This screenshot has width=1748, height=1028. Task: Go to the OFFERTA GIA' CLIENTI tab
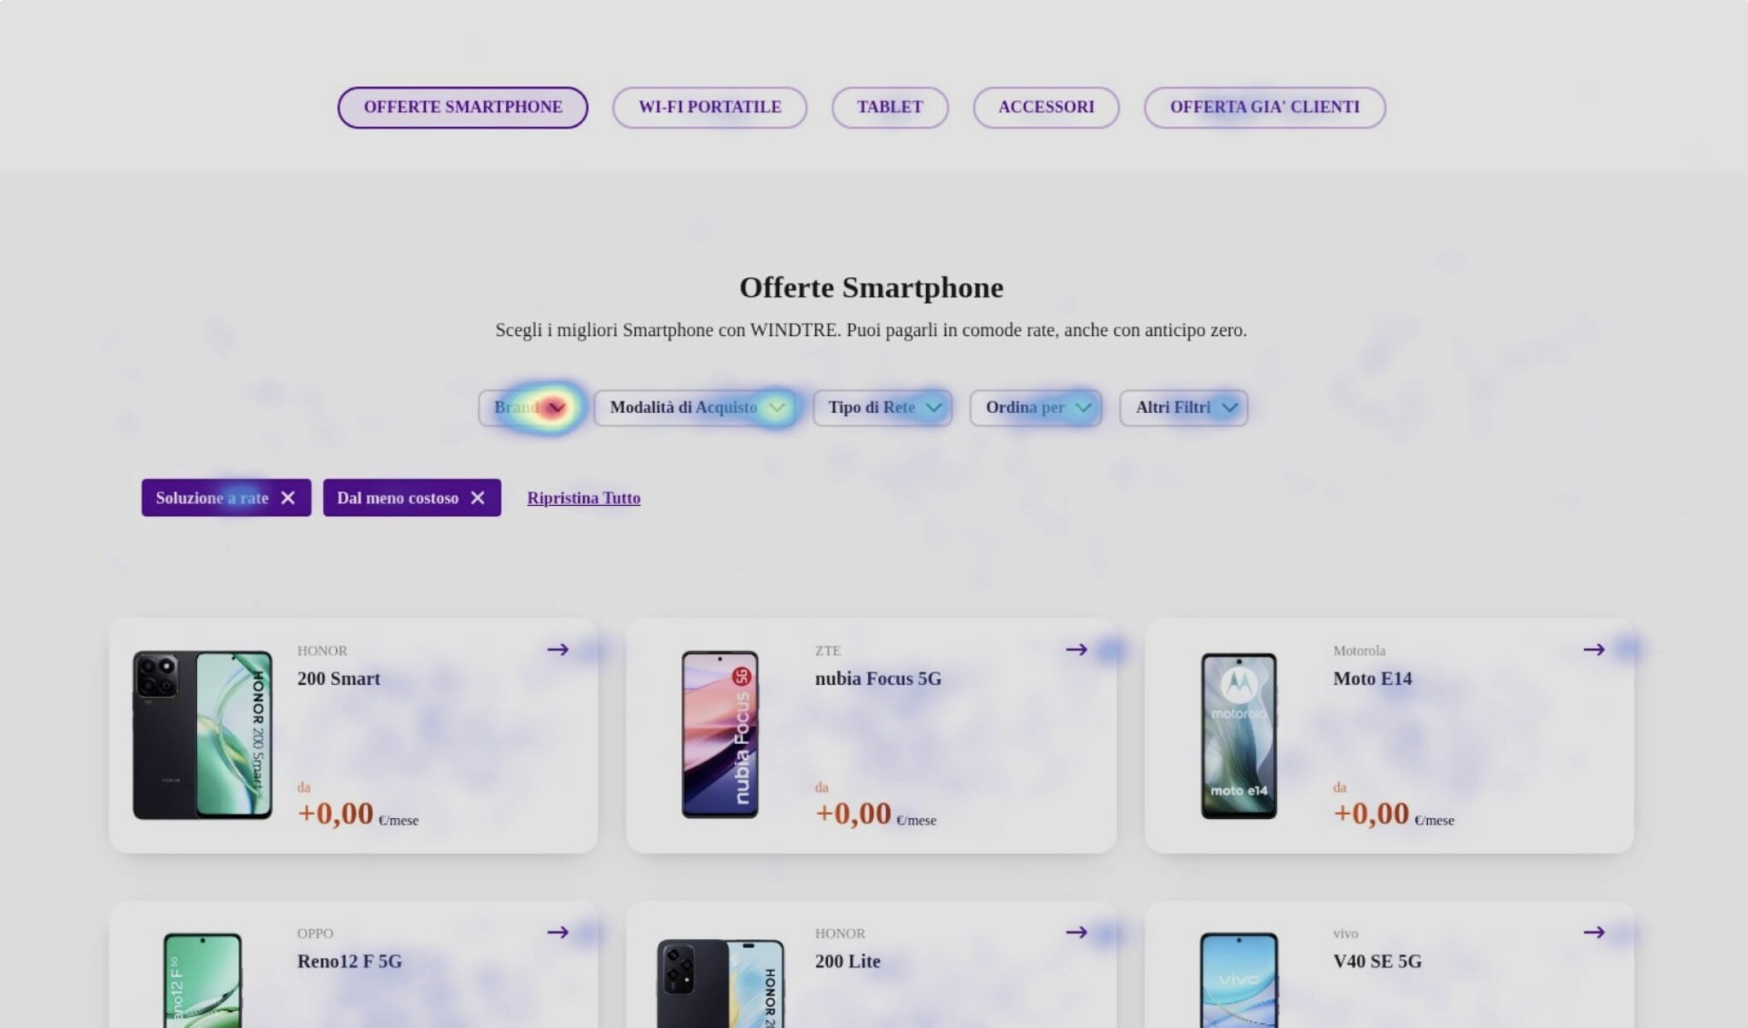click(1265, 107)
